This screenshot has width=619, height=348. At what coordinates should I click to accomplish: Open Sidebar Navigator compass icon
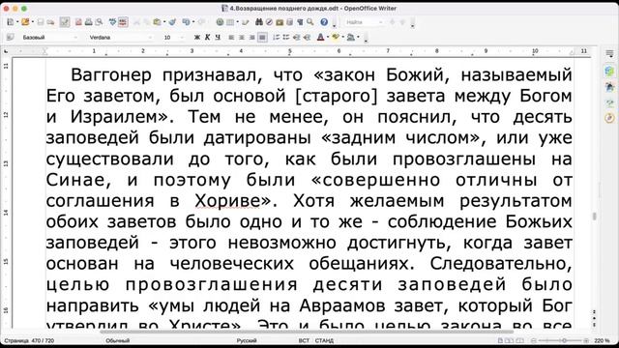610,118
